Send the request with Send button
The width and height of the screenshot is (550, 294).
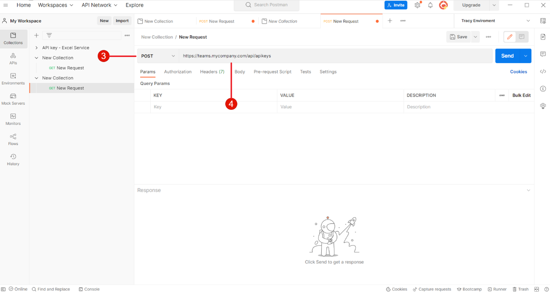click(507, 56)
